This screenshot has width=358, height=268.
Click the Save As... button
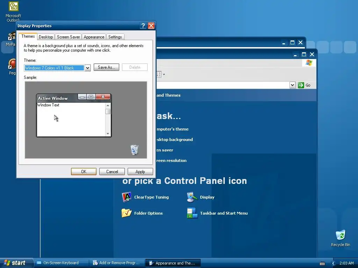(106, 67)
